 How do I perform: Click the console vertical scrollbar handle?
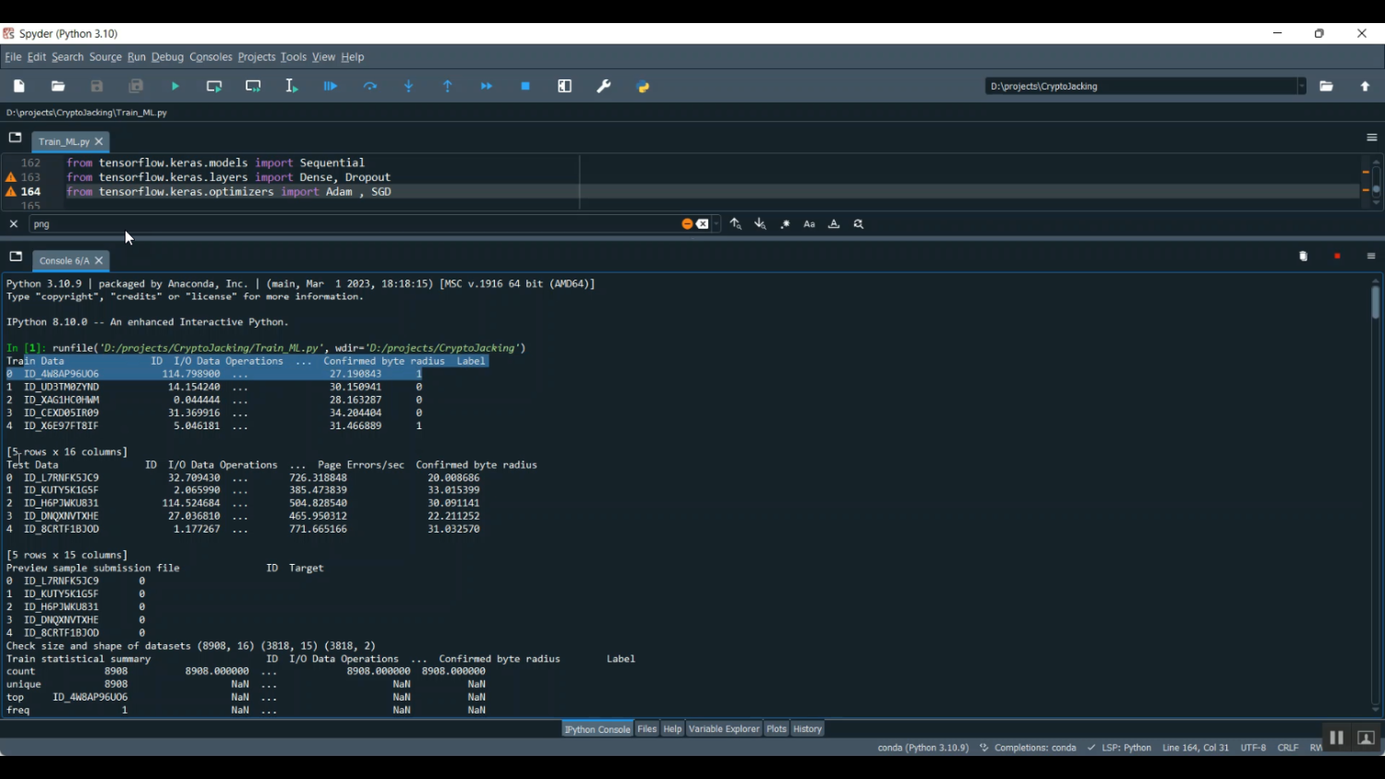[x=1375, y=303]
